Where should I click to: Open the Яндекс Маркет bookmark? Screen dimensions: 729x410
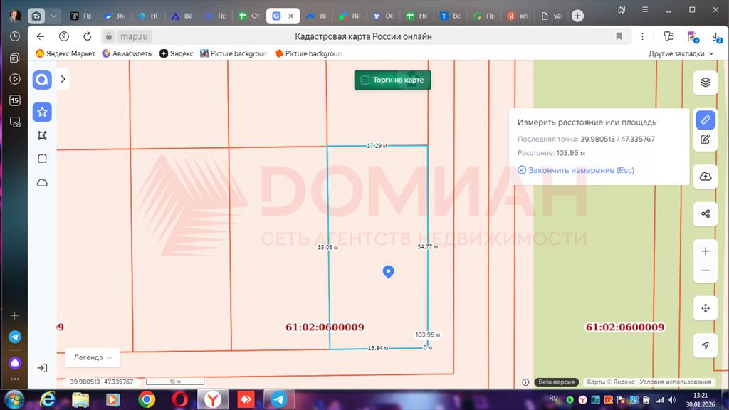coord(65,53)
